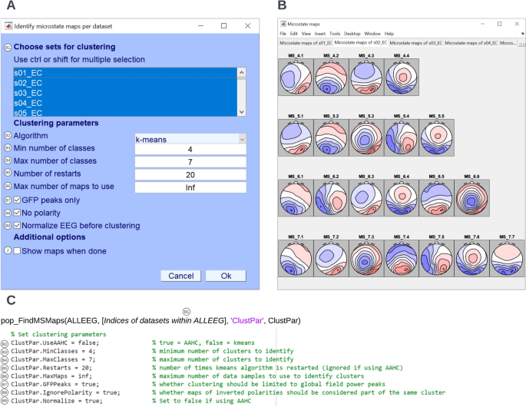Uncheck the No polarity option
The image size is (526, 407).
click(x=18, y=213)
